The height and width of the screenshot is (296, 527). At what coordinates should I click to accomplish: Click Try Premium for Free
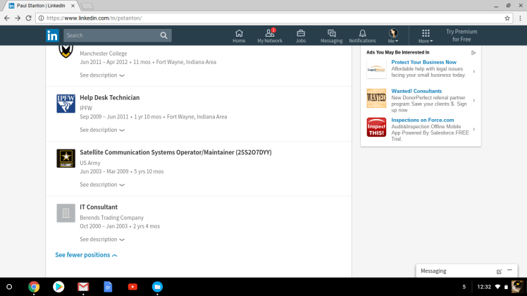click(x=461, y=35)
